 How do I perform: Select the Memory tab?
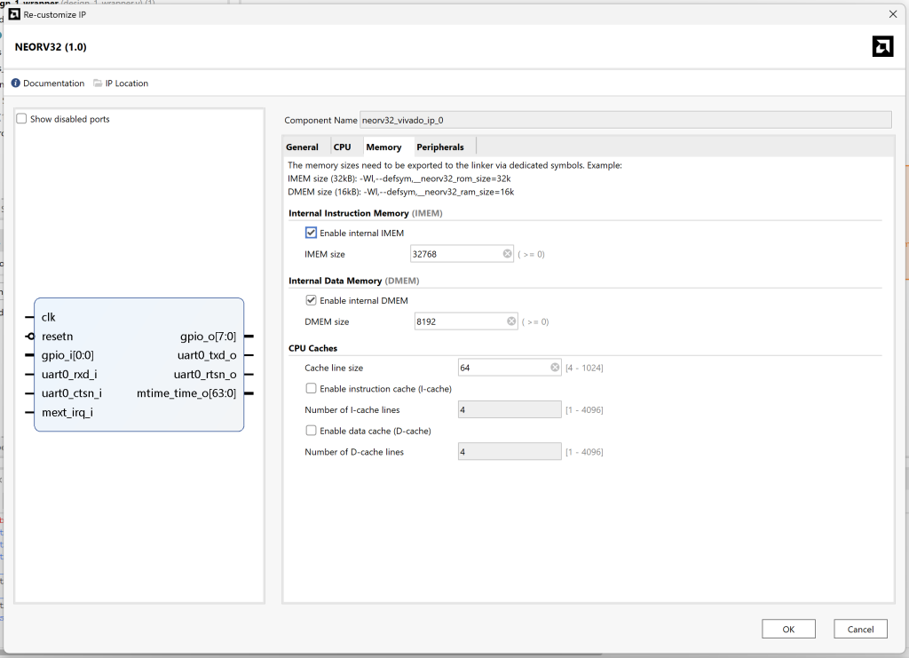point(383,147)
